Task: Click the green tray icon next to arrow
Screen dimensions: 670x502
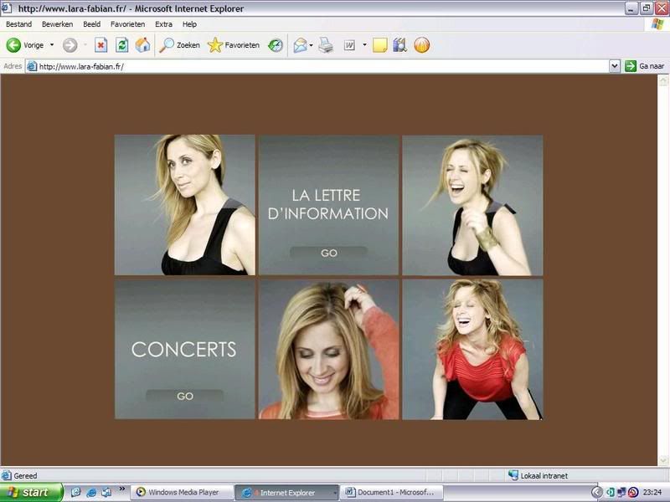Action: point(611,492)
